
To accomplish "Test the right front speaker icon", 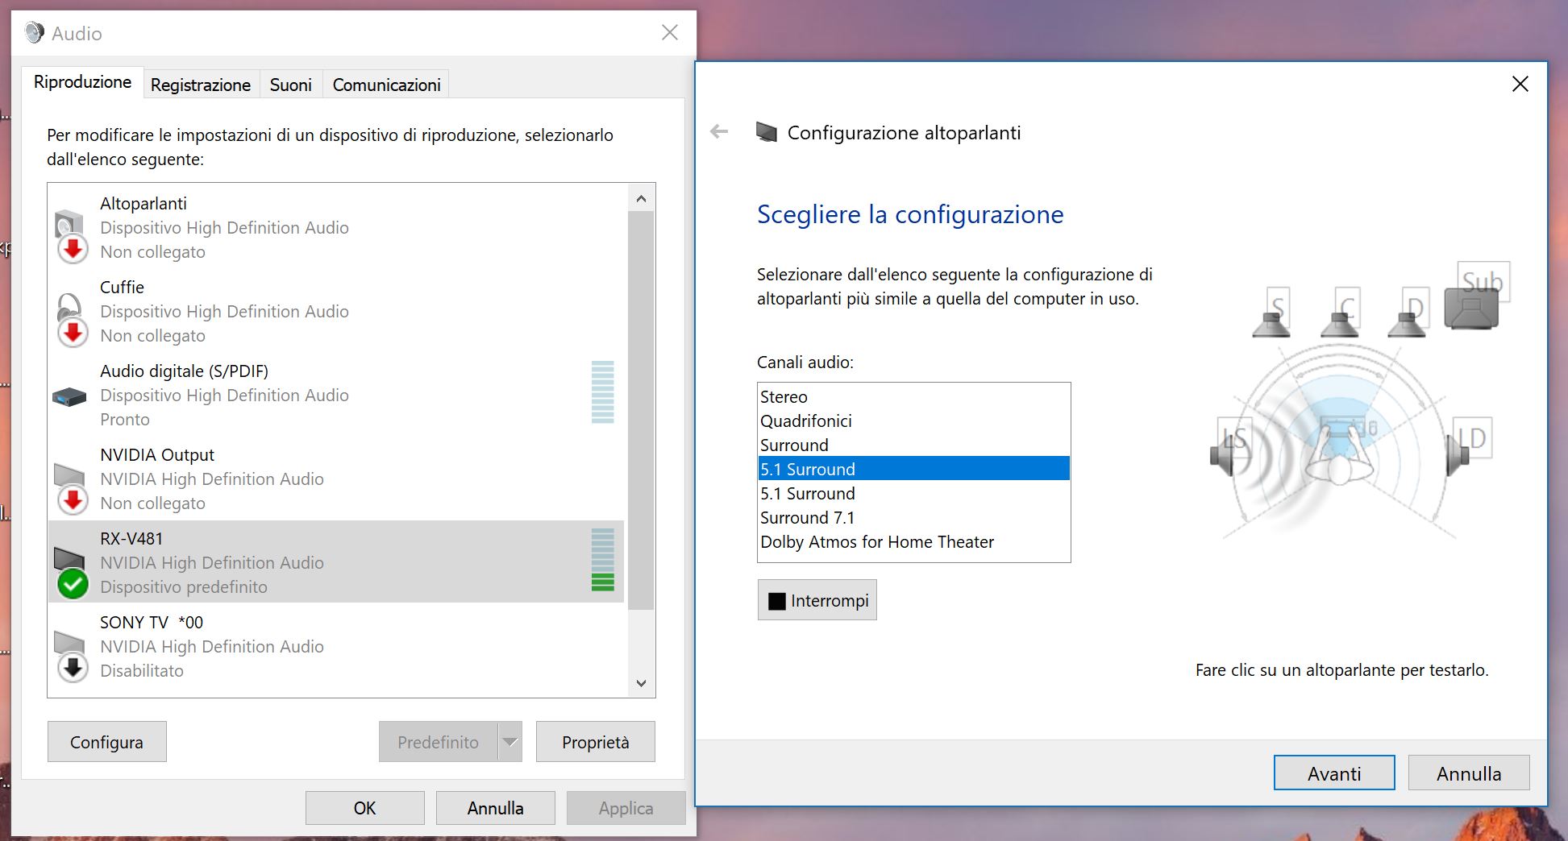I will 1408,313.
